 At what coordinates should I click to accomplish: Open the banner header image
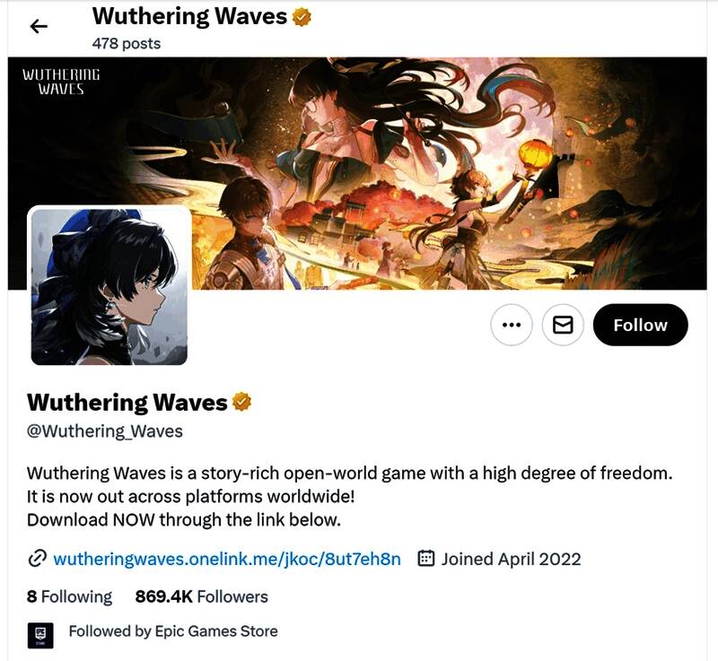tap(357, 173)
